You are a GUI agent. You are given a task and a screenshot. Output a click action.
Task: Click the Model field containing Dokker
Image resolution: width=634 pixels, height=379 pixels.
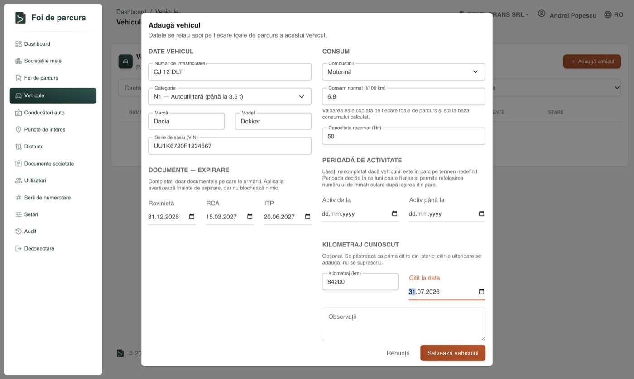click(273, 121)
